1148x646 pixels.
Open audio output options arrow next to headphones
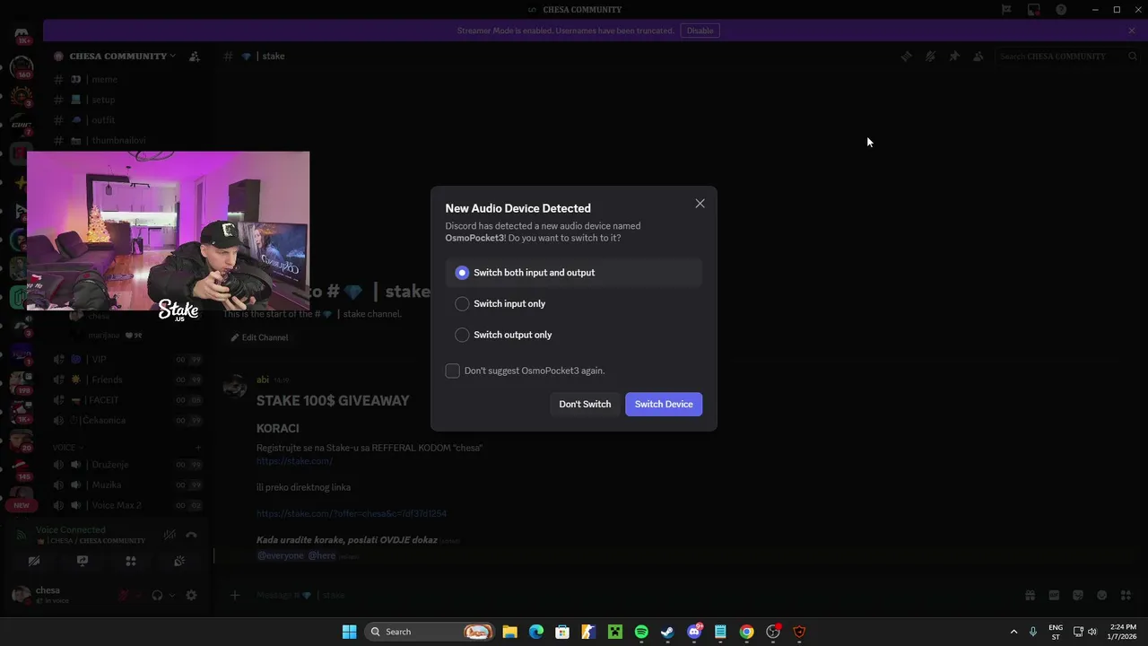click(171, 595)
